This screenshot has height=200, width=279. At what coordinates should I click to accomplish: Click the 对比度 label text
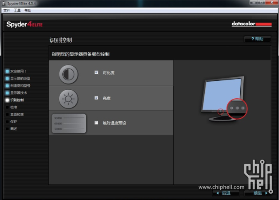tap(109, 73)
